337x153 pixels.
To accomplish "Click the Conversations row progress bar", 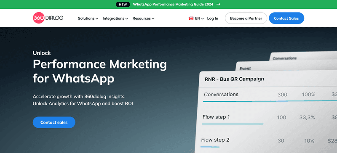I will pos(270,101).
